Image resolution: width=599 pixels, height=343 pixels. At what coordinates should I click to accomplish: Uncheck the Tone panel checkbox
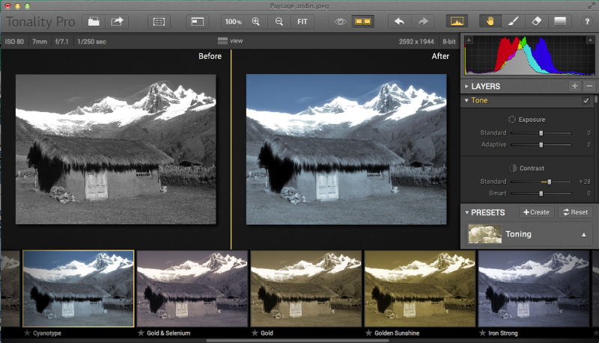(586, 101)
